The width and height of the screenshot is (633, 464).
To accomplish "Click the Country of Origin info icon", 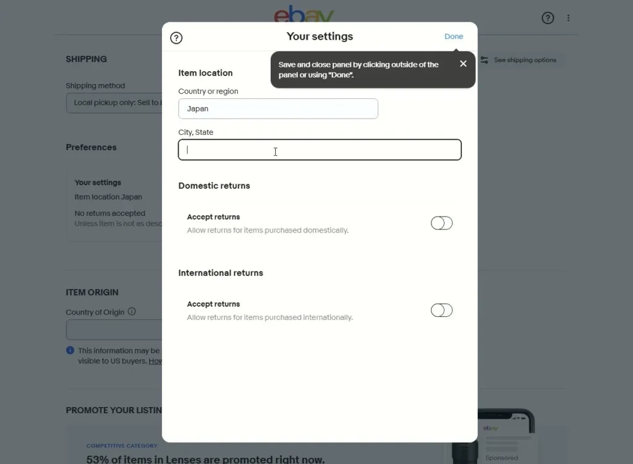I will click(x=132, y=312).
